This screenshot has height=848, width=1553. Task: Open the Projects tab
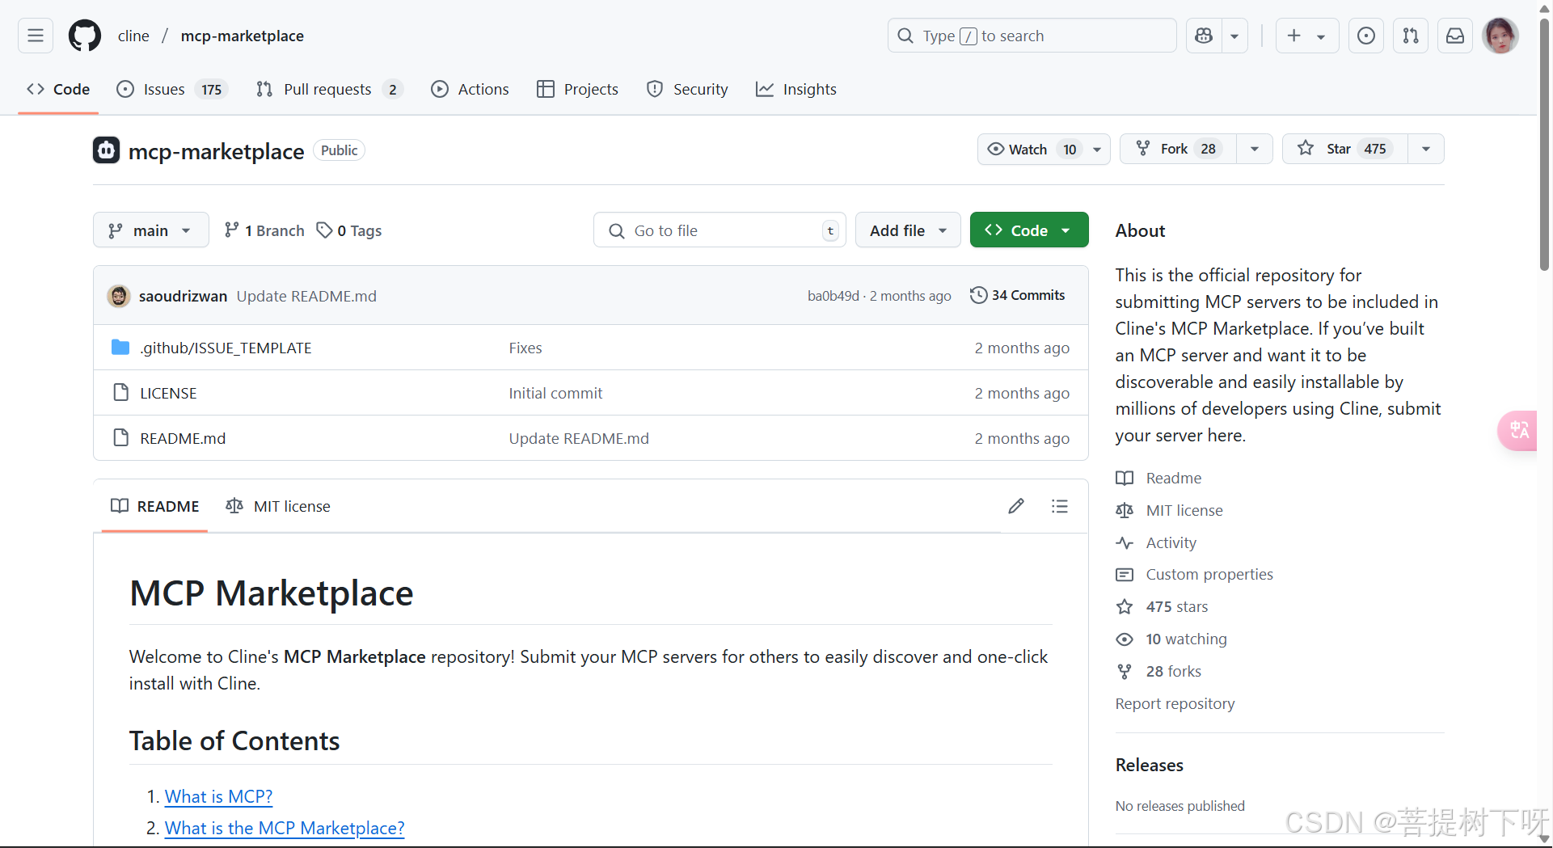(x=577, y=89)
